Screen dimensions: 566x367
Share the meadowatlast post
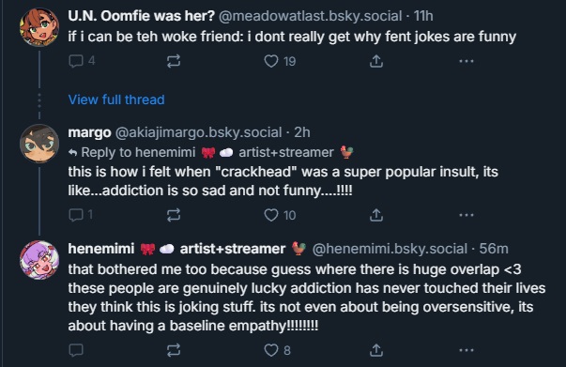pos(376,61)
